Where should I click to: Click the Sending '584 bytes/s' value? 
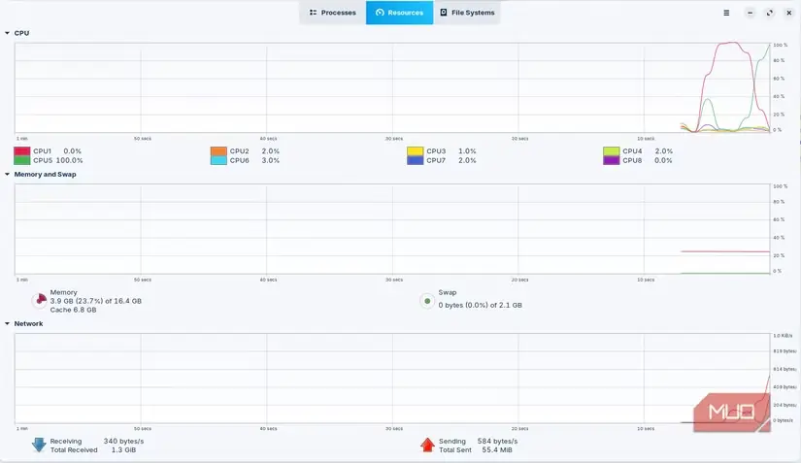point(497,441)
